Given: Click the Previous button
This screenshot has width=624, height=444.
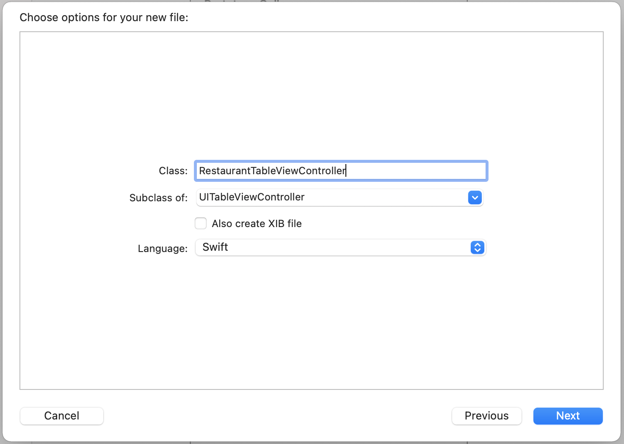Looking at the screenshot, I should coord(486,416).
